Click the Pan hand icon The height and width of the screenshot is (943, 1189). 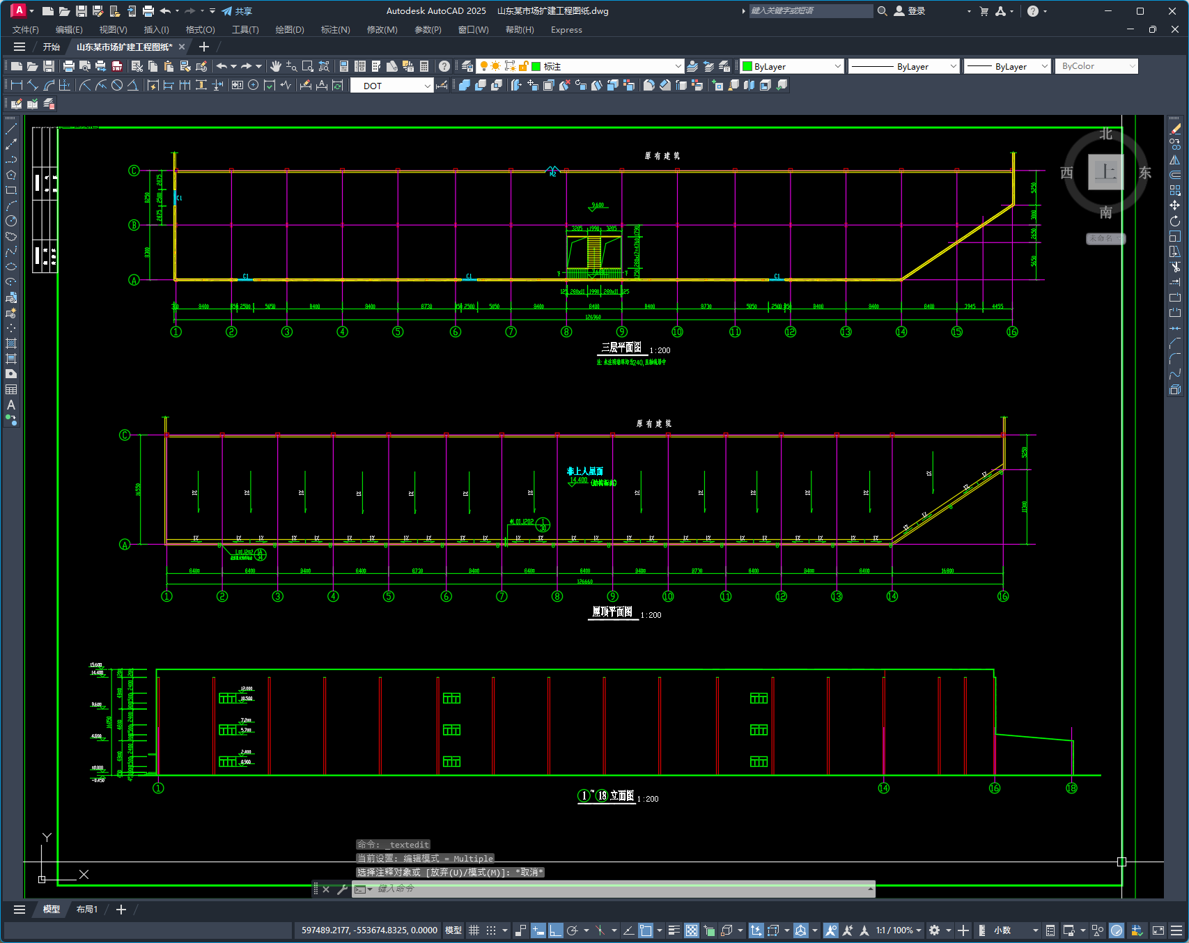point(276,66)
